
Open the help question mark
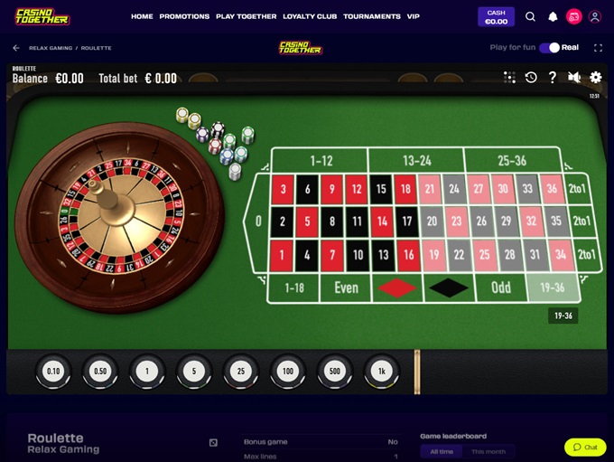pos(552,77)
